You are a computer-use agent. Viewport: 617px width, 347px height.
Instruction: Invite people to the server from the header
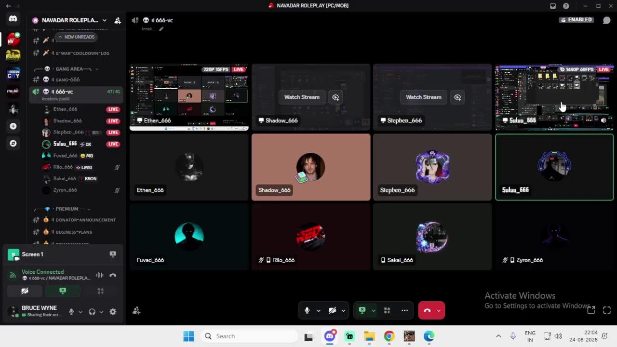pos(117,20)
